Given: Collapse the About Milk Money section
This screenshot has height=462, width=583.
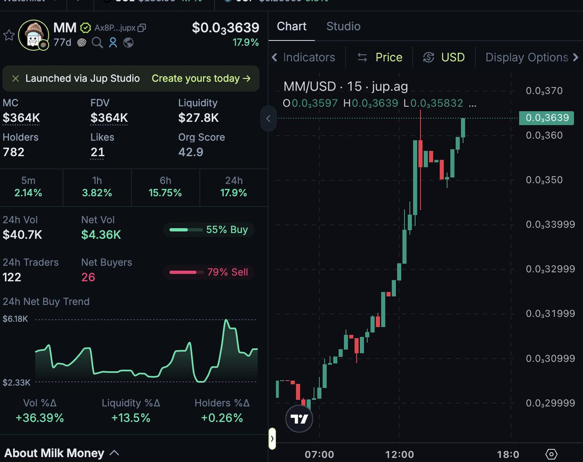Looking at the screenshot, I should 115,452.
